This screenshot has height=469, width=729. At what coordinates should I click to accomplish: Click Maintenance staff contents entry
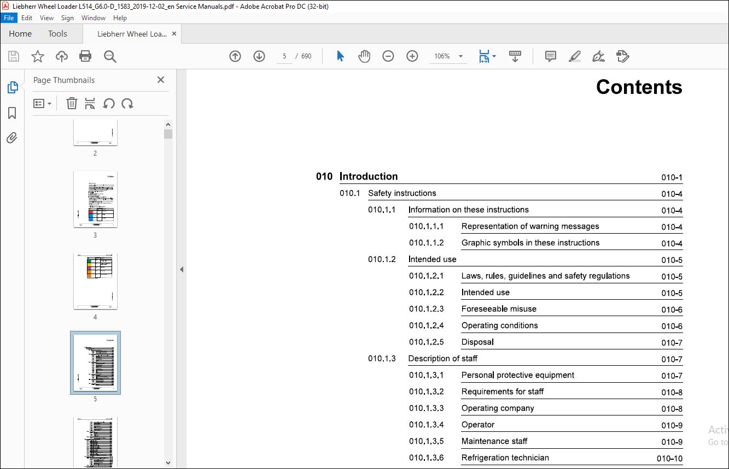pos(494,441)
